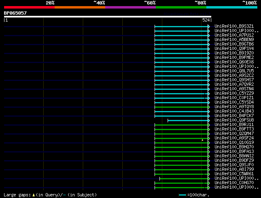The height and width of the screenshot is (198, 261).
Task: Click the short cyan alignment bar of UniRef100_Q9FSU8
Action: pos(188,120)
